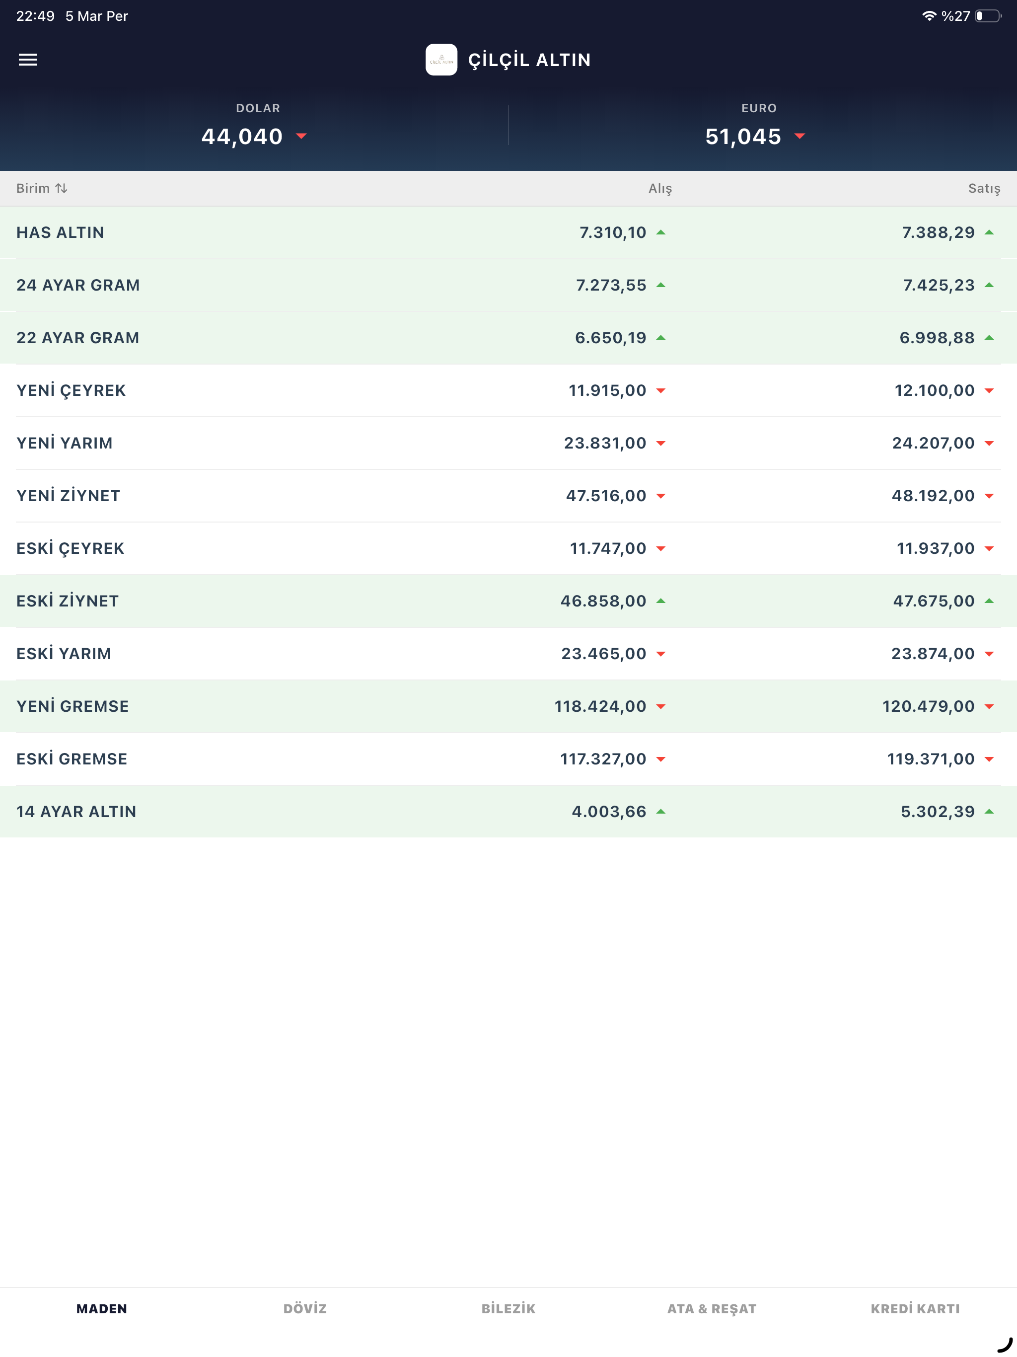The height and width of the screenshot is (1357, 1017).
Task: Open the hamburger menu
Action: [x=28, y=60]
